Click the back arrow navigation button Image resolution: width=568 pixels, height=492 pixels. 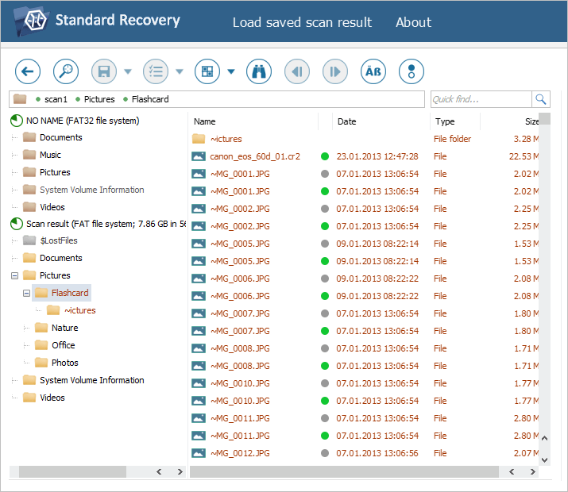(x=28, y=71)
